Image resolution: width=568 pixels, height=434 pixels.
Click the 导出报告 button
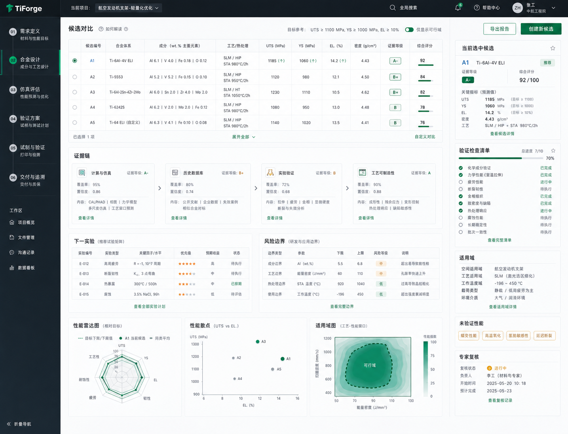[500, 29]
